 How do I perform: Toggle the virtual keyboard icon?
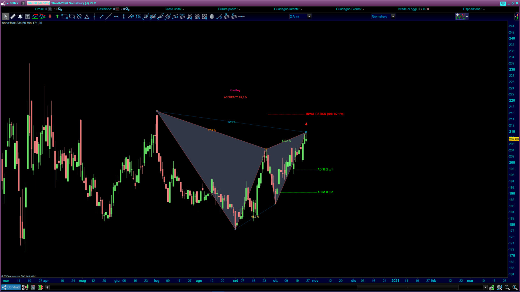(x=503, y=3)
